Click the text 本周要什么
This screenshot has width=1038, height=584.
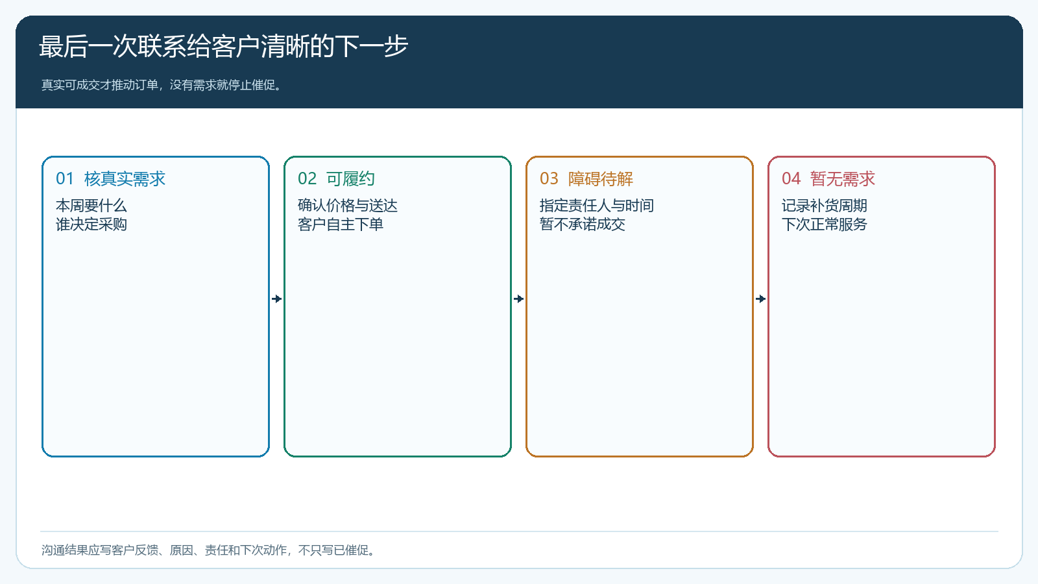[91, 206]
